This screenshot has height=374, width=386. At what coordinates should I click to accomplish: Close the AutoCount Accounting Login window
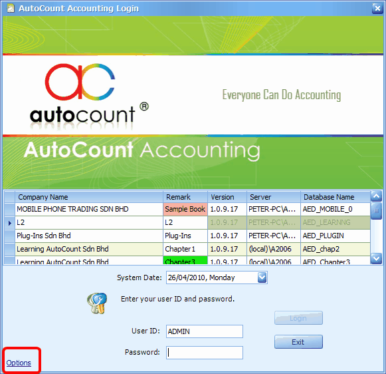[377, 9]
